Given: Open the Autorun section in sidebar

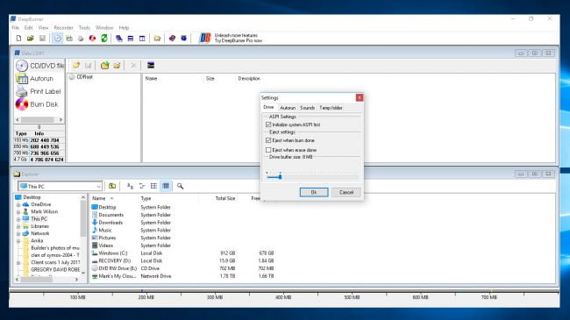Looking at the screenshot, I should tap(35, 79).
